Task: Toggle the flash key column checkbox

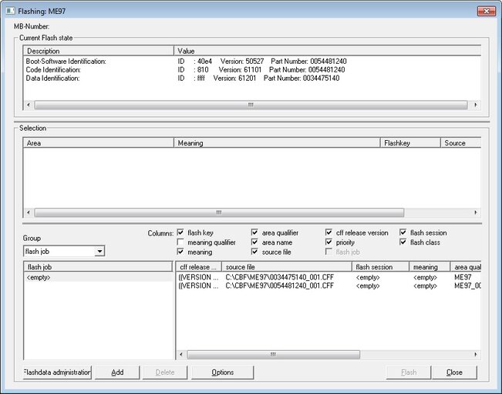Action: click(180, 232)
